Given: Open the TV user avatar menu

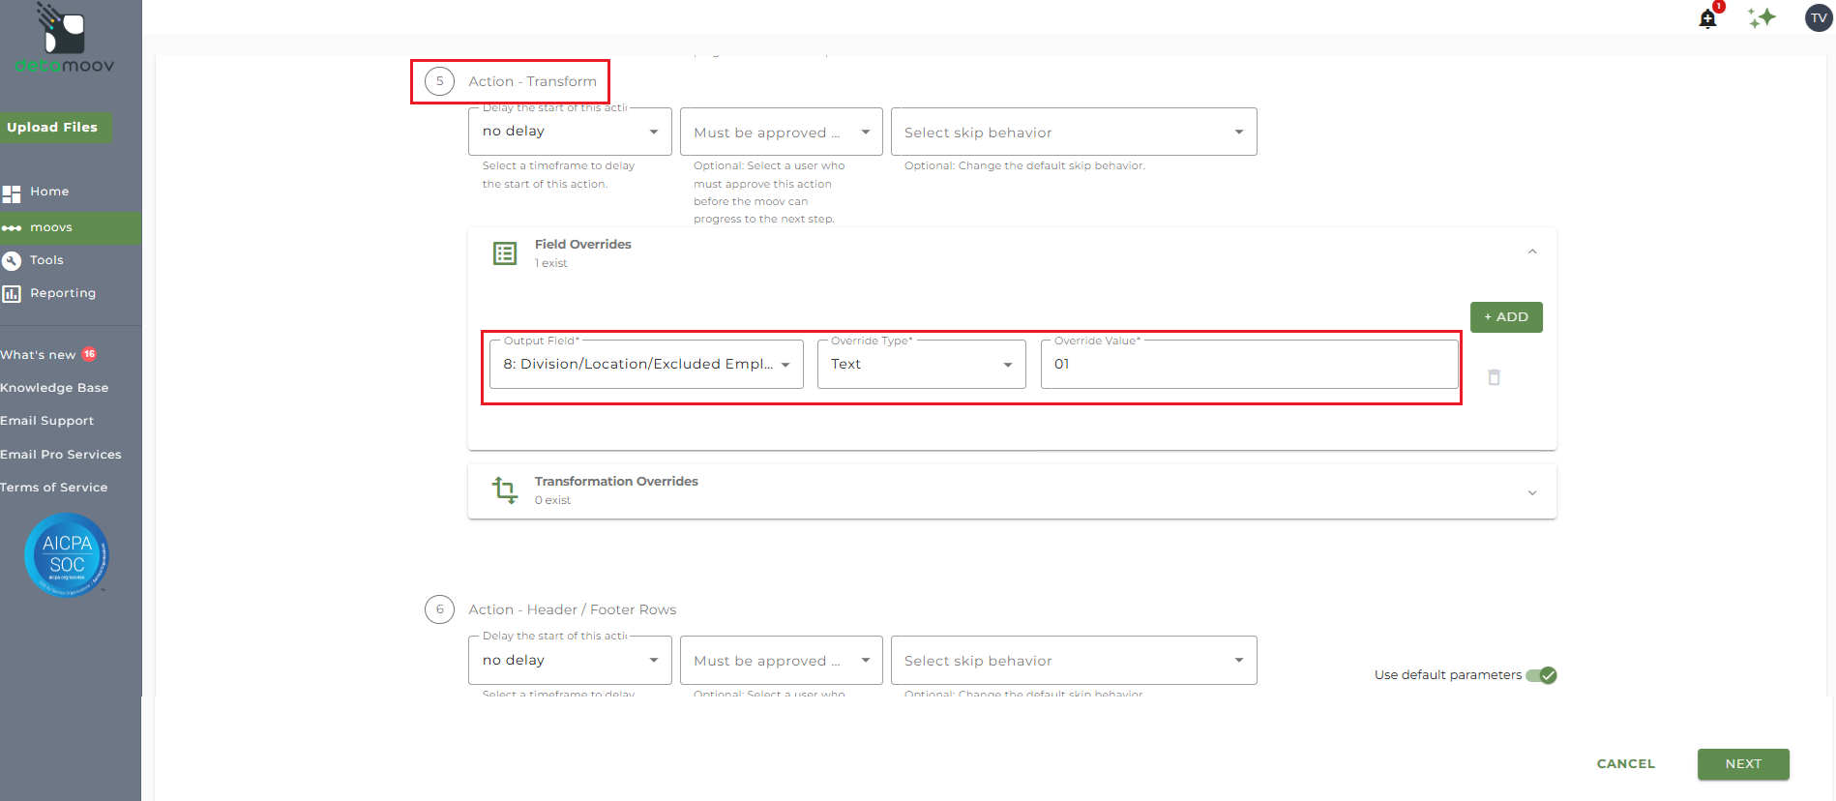Looking at the screenshot, I should [1819, 17].
